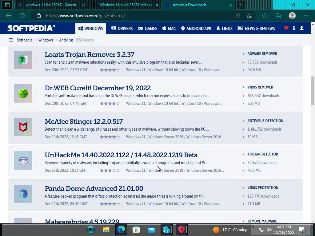Open the Android APK category
This screenshot has height=236, width=315.
(196, 29)
